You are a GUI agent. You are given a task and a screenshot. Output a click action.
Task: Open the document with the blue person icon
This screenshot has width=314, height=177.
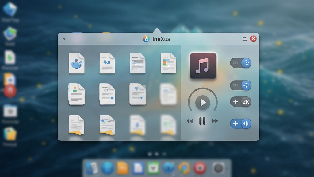tap(77, 63)
